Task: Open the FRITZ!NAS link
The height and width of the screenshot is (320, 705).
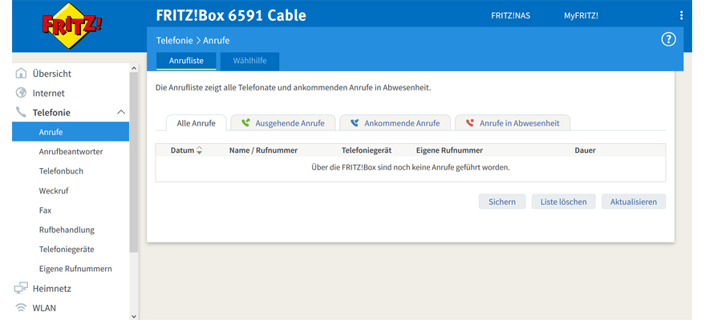Action: pyautogui.click(x=510, y=15)
